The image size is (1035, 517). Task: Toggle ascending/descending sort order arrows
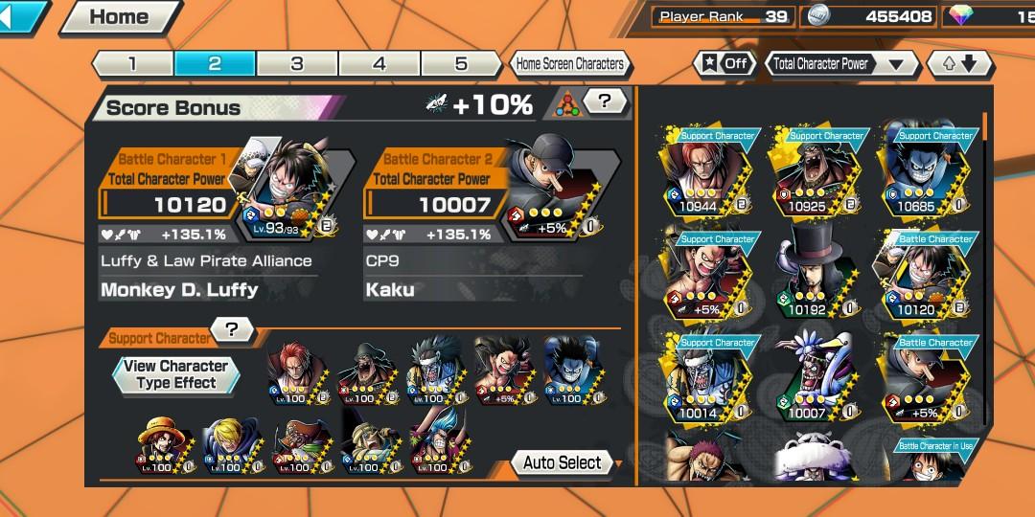click(x=959, y=64)
